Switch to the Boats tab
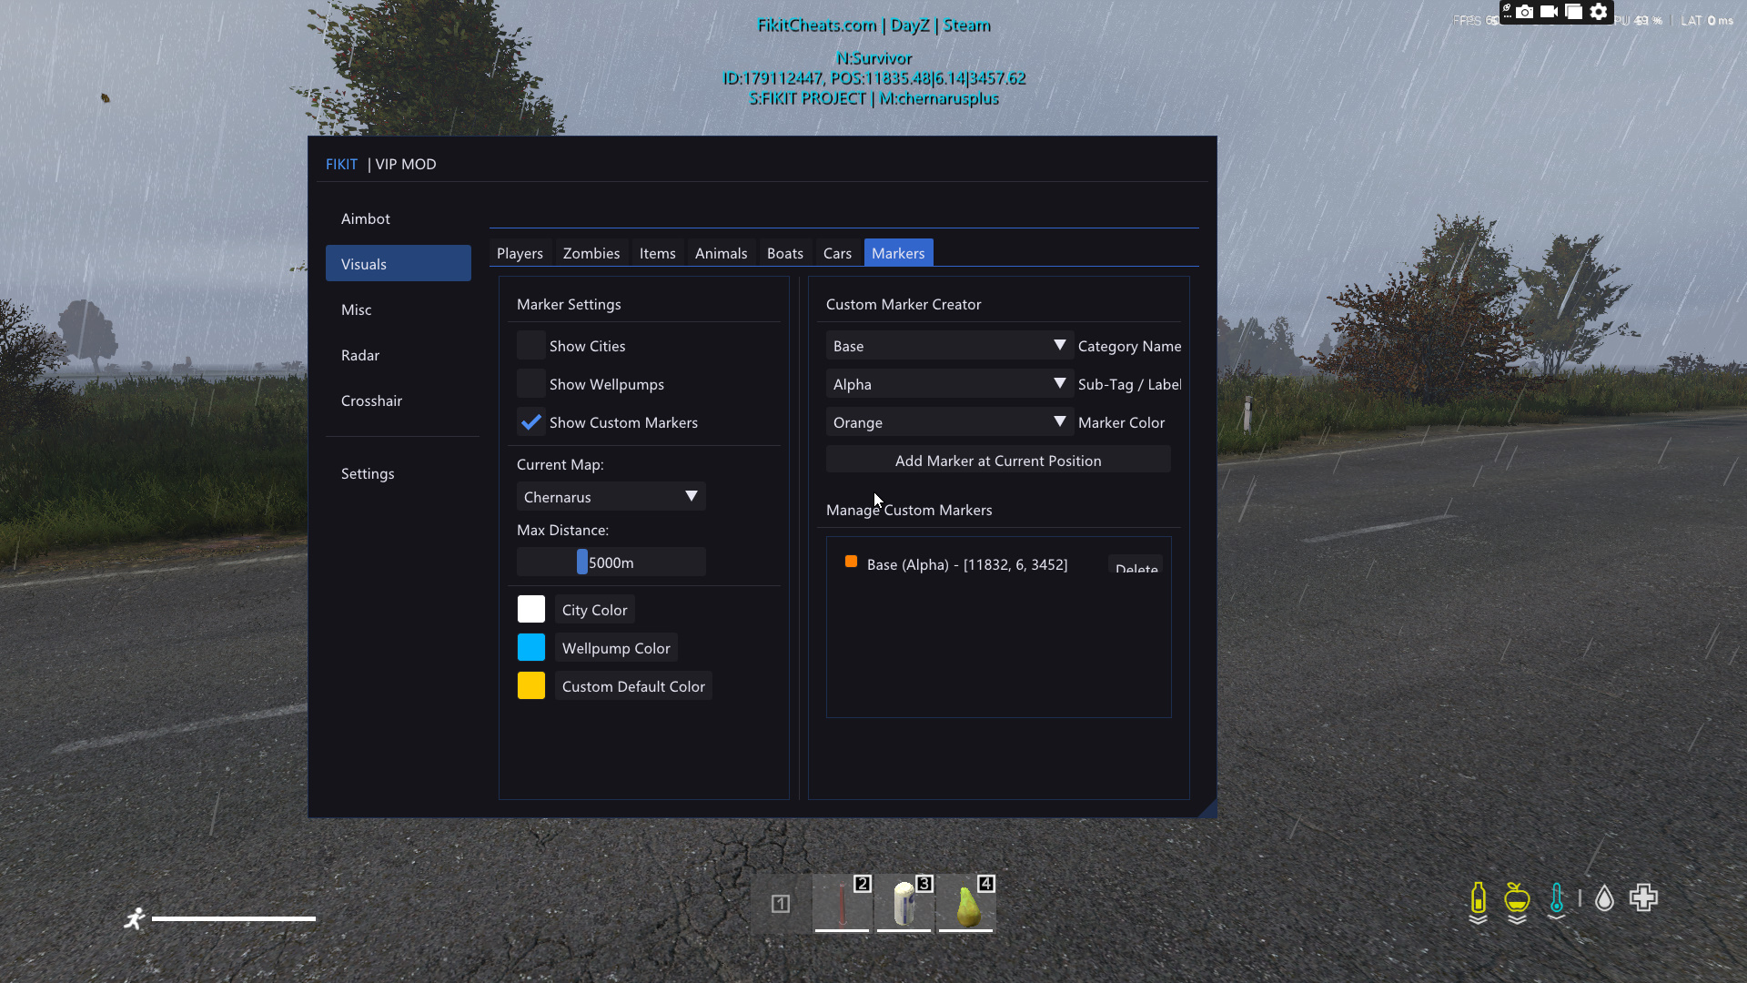The width and height of the screenshot is (1747, 983). 785,253
